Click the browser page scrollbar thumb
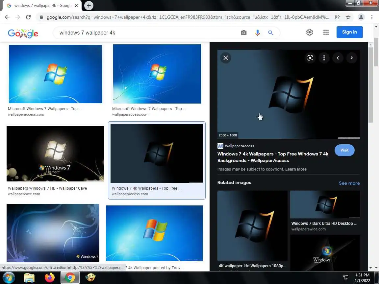 tap(376, 52)
